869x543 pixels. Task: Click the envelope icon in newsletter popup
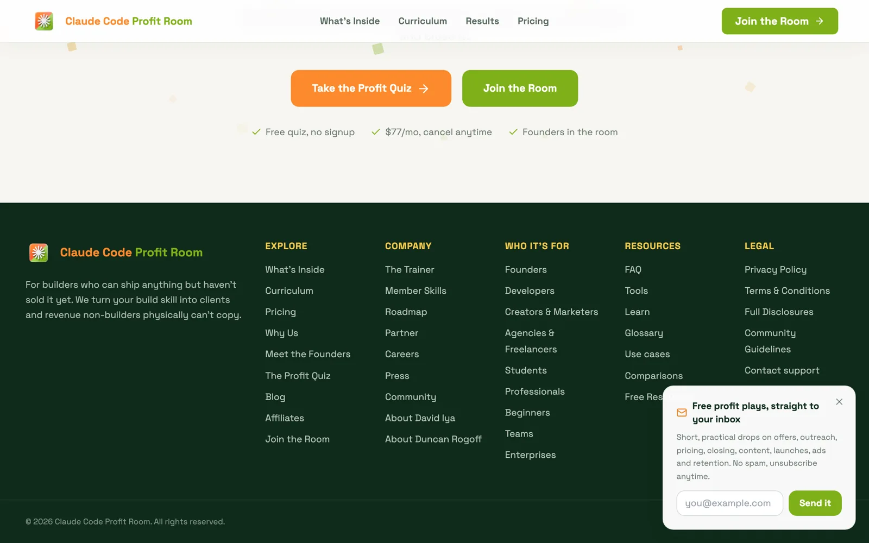click(x=682, y=413)
